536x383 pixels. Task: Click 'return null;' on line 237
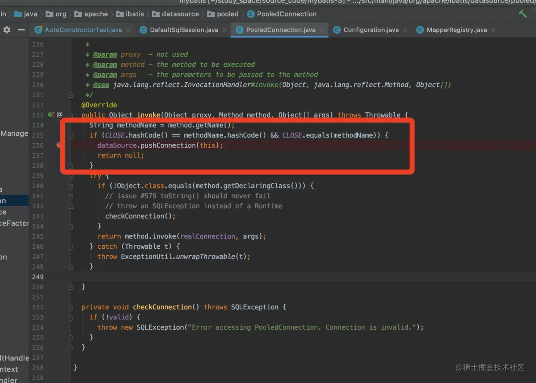point(121,155)
